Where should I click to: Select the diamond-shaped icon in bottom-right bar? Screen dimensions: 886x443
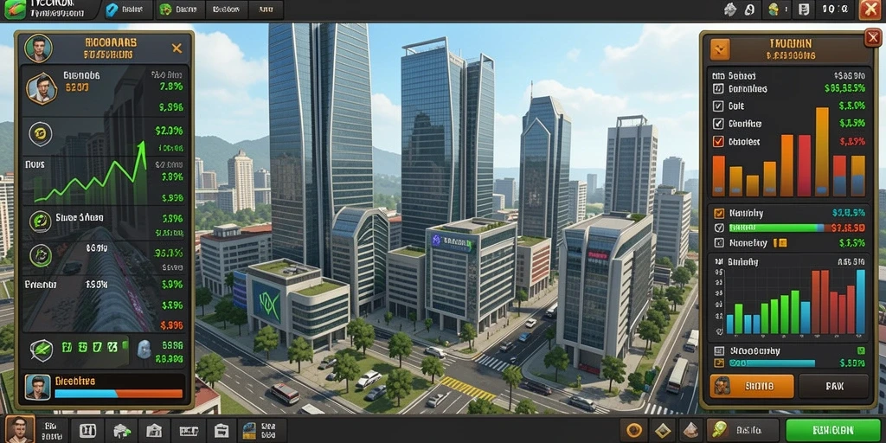(662, 431)
